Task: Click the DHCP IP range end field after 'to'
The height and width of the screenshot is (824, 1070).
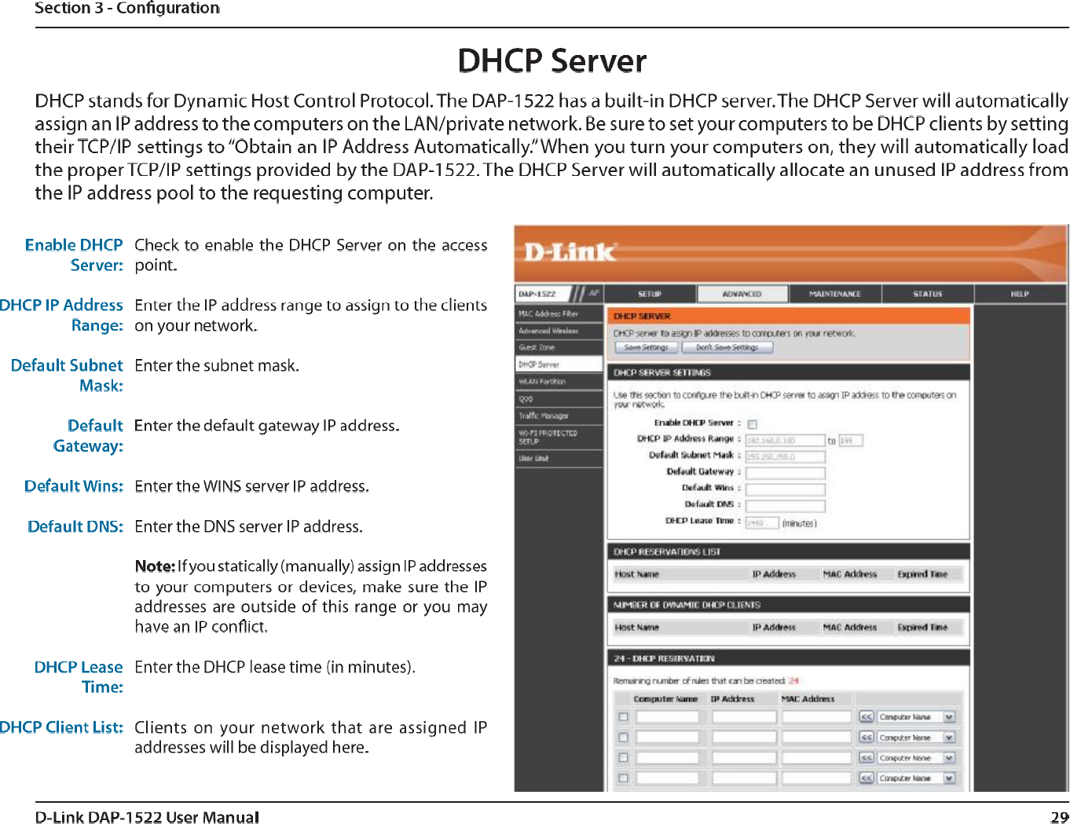Action: tap(851, 441)
